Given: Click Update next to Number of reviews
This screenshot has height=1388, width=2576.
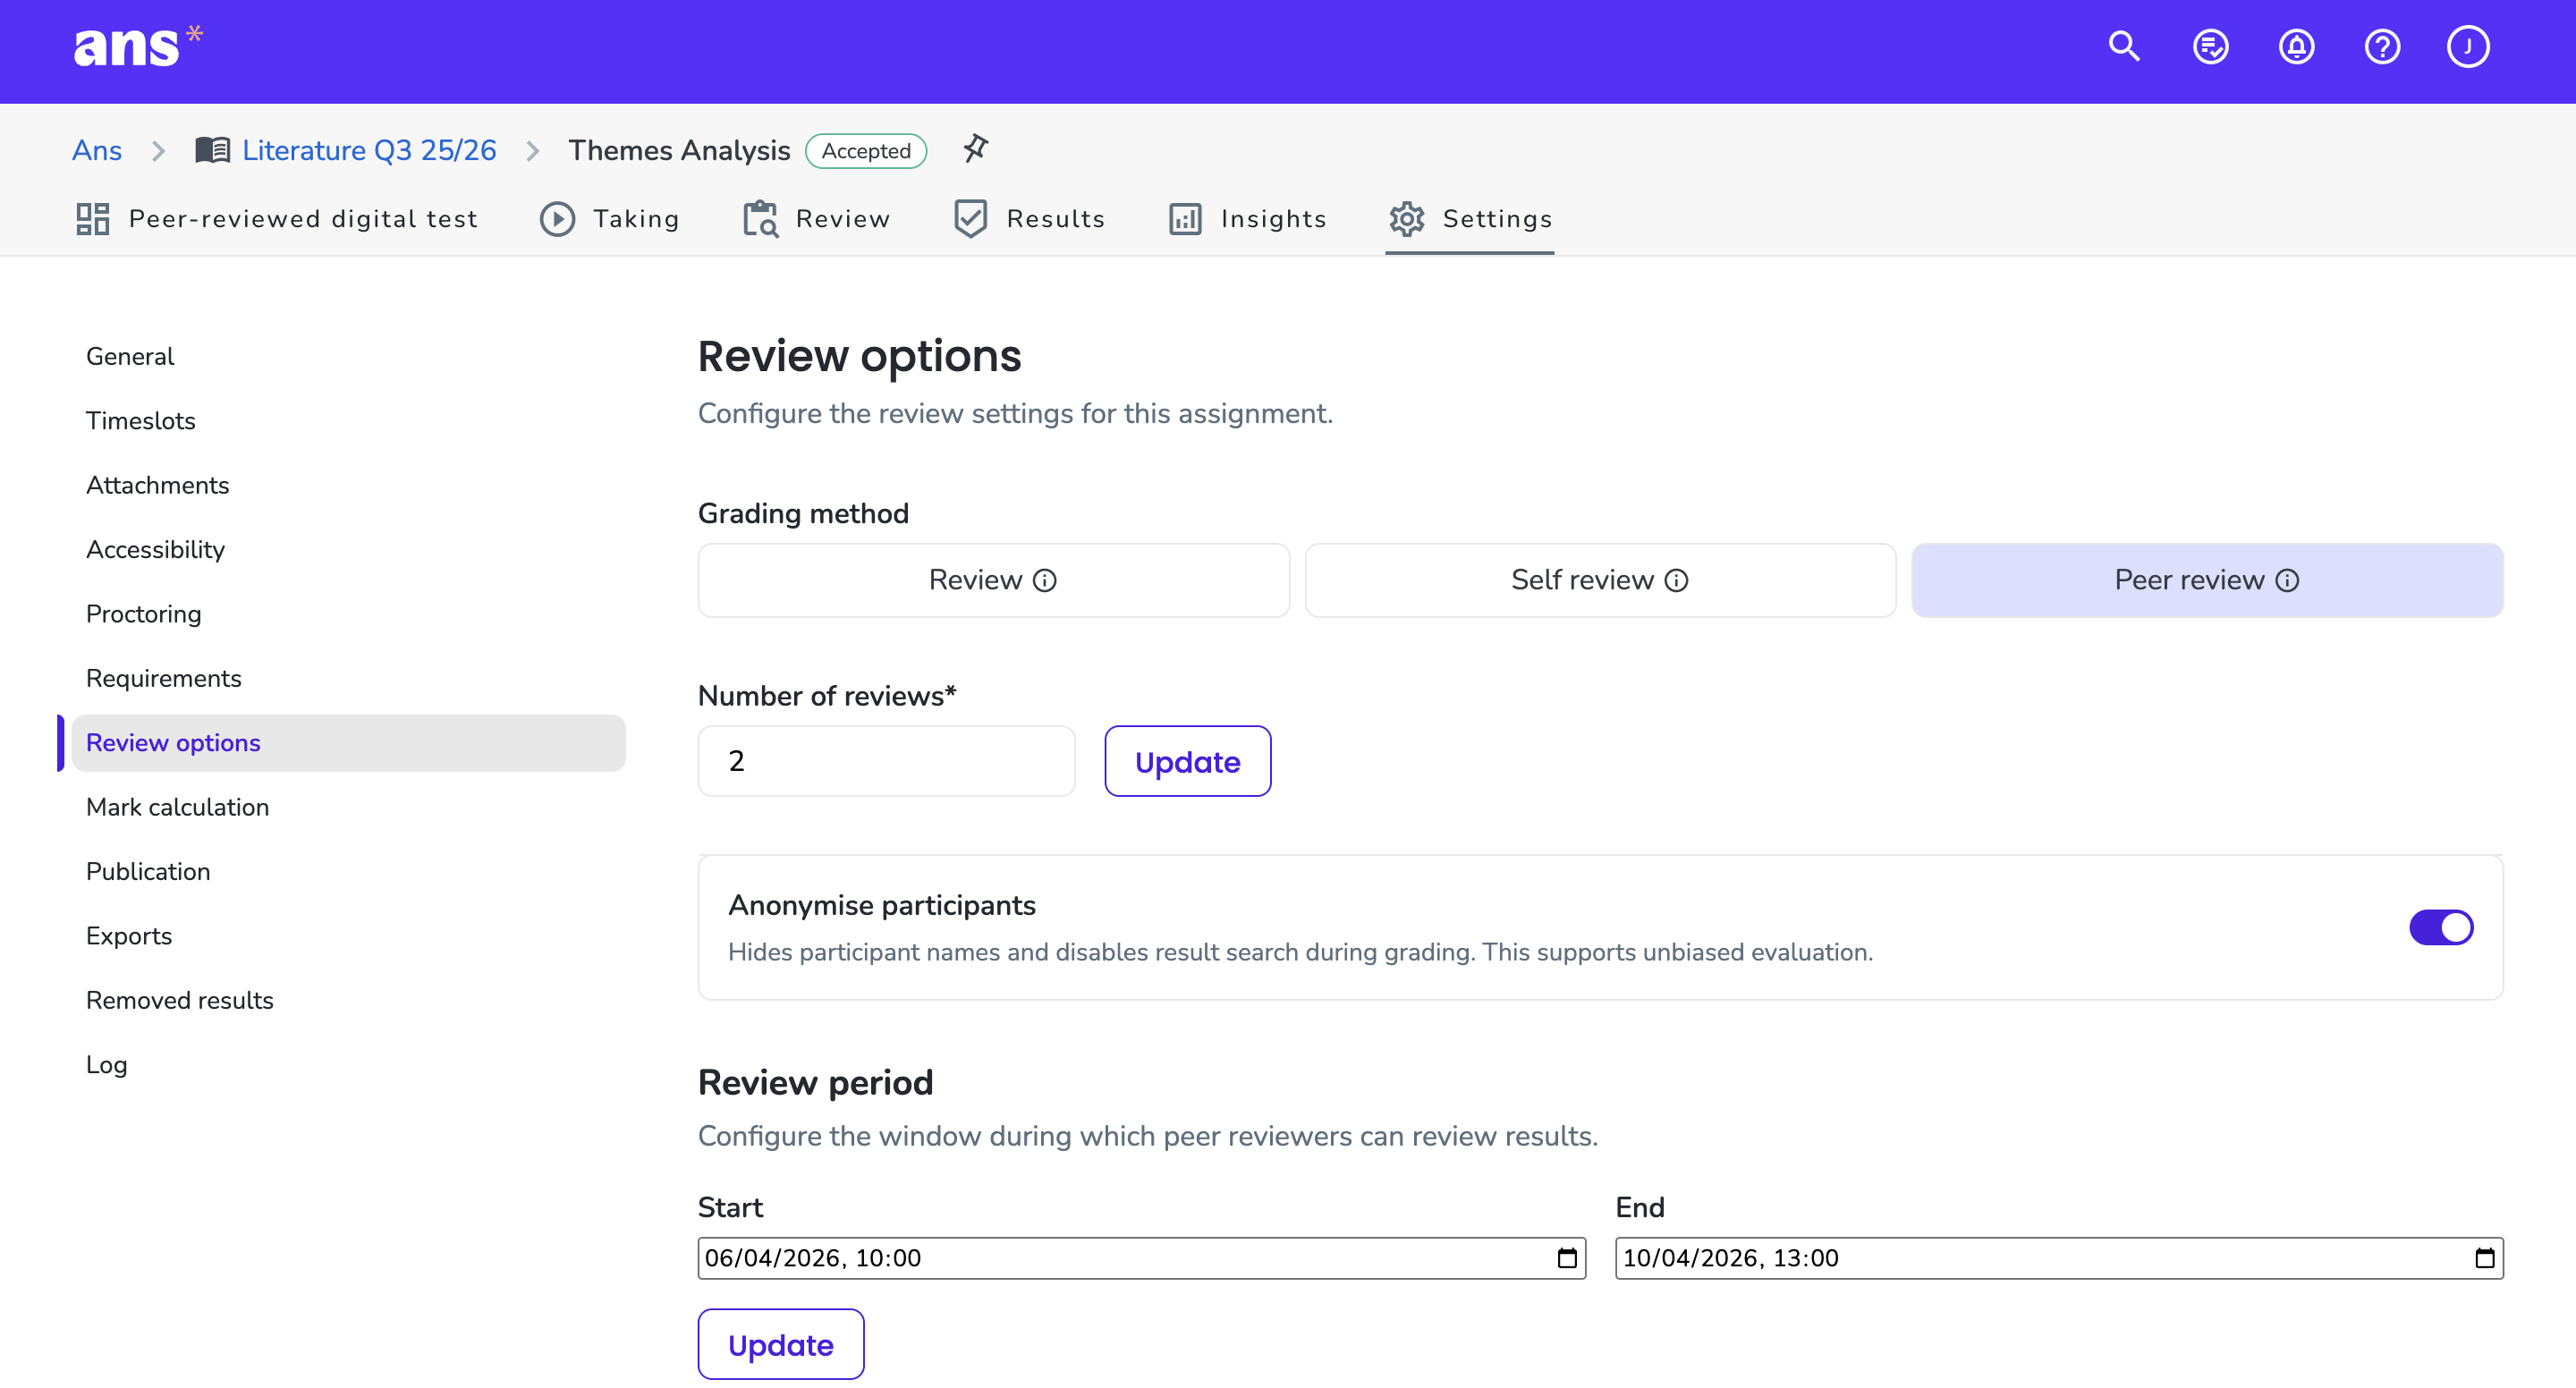Looking at the screenshot, I should coord(1187,762).
